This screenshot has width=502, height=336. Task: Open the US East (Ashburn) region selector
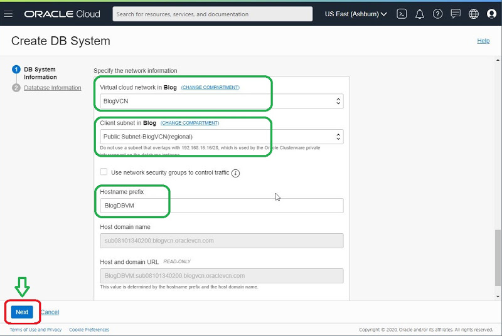pyautogui.click(x=356, y=14)
